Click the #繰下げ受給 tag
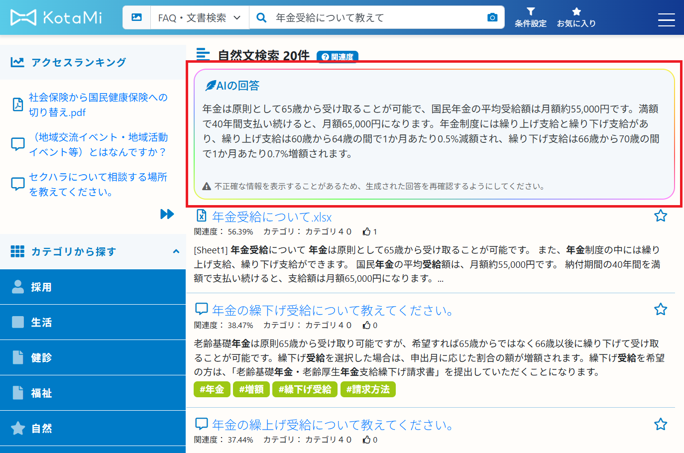The height and width of the screenshot is (453, 684). tap(305, 389)
